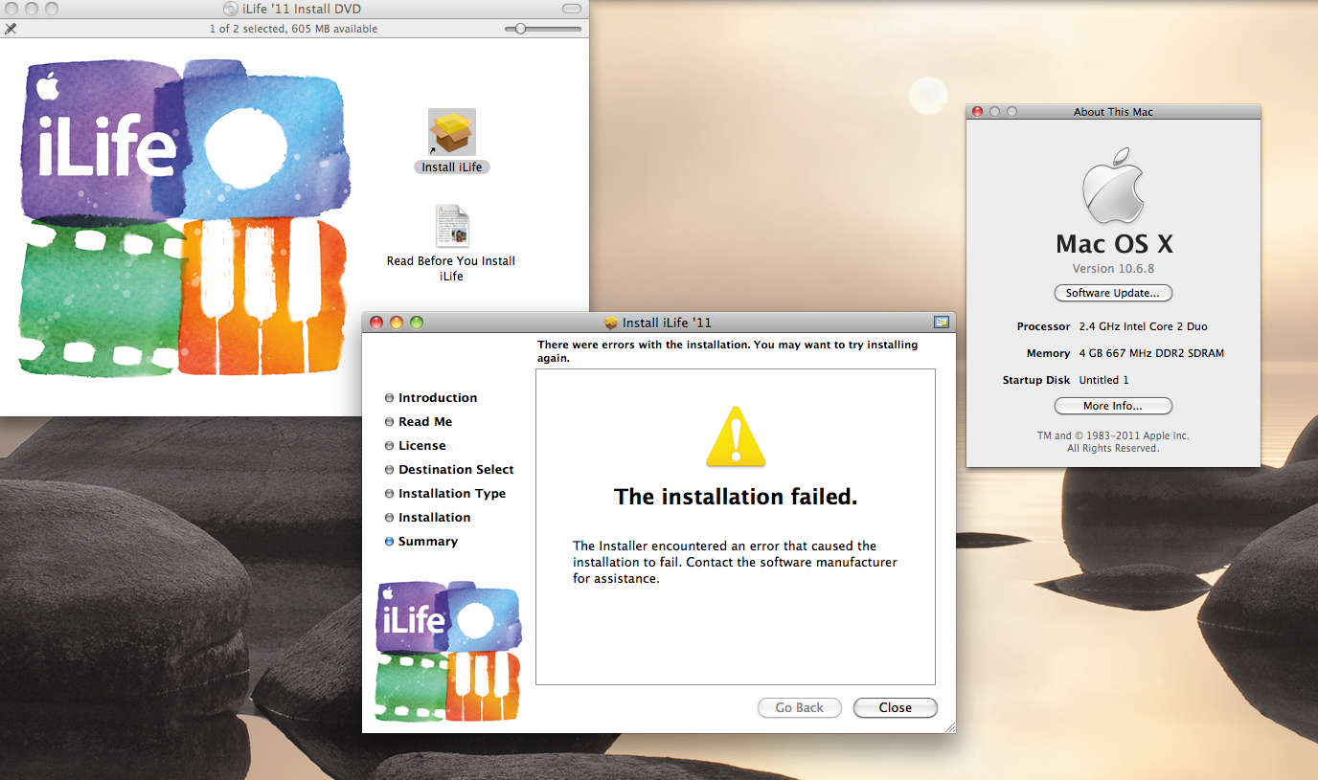1318x780 pixels.
Task: Click the disc proxy icon in Finder title bar
Action: 230,9
